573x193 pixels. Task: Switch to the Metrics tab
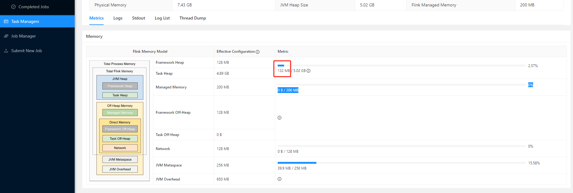point(96,18)
